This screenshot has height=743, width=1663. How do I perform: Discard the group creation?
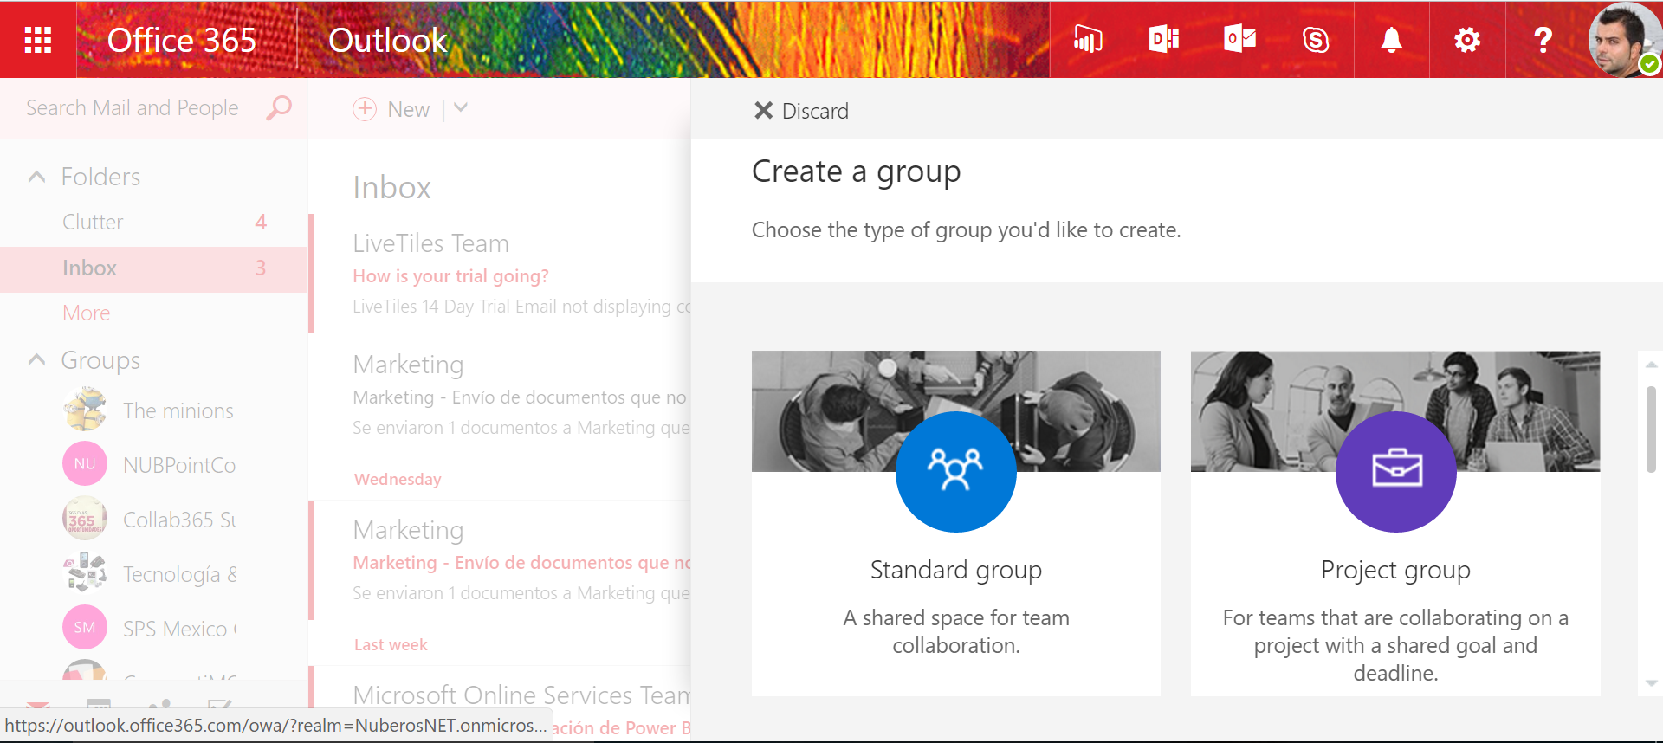pos(801,111)
